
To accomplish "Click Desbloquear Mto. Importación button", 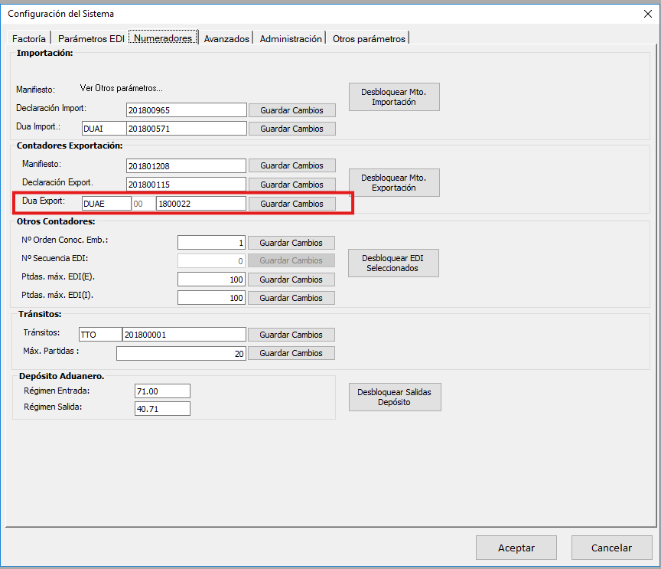I will point(394,96).
